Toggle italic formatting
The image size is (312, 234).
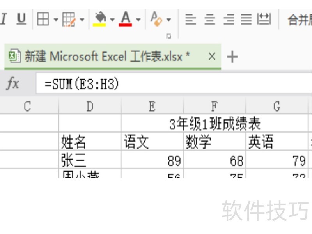pyautogui.click(x=4, y=19)
